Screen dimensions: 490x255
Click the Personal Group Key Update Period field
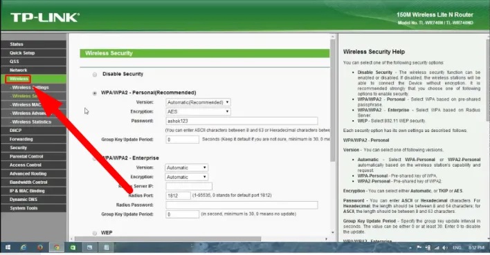(x=182, y=140)
